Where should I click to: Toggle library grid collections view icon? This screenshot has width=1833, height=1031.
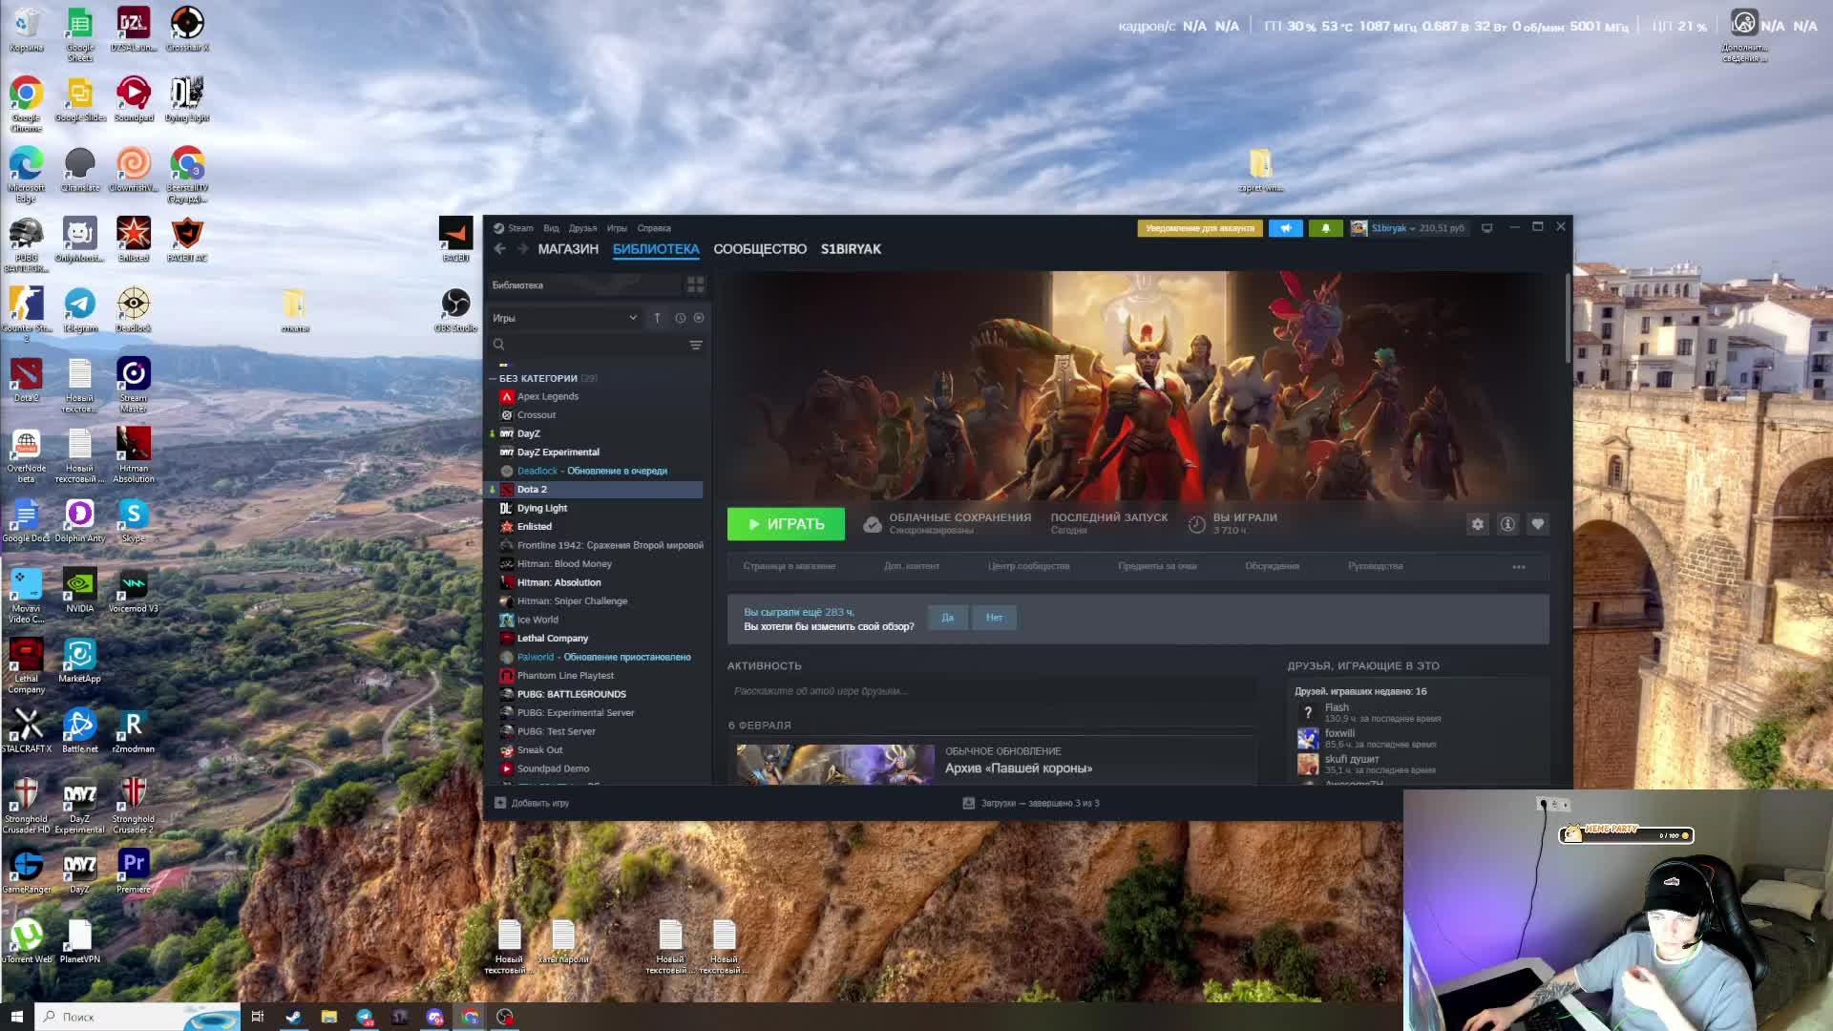pyautogui.click(x=695, y=285)
